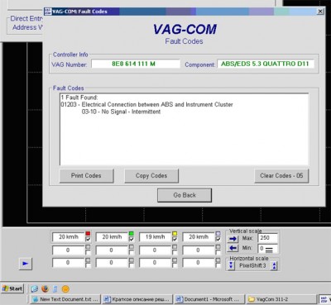Uncheck the green channel checkbox
Screen dimensions: 331x305
(132, 239)
